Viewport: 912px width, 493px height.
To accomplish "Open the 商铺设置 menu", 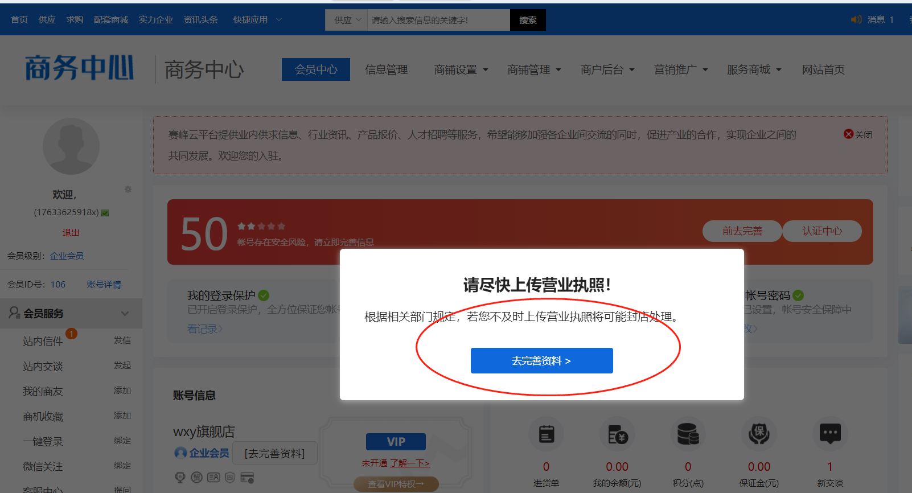I will tap(461, 69).
